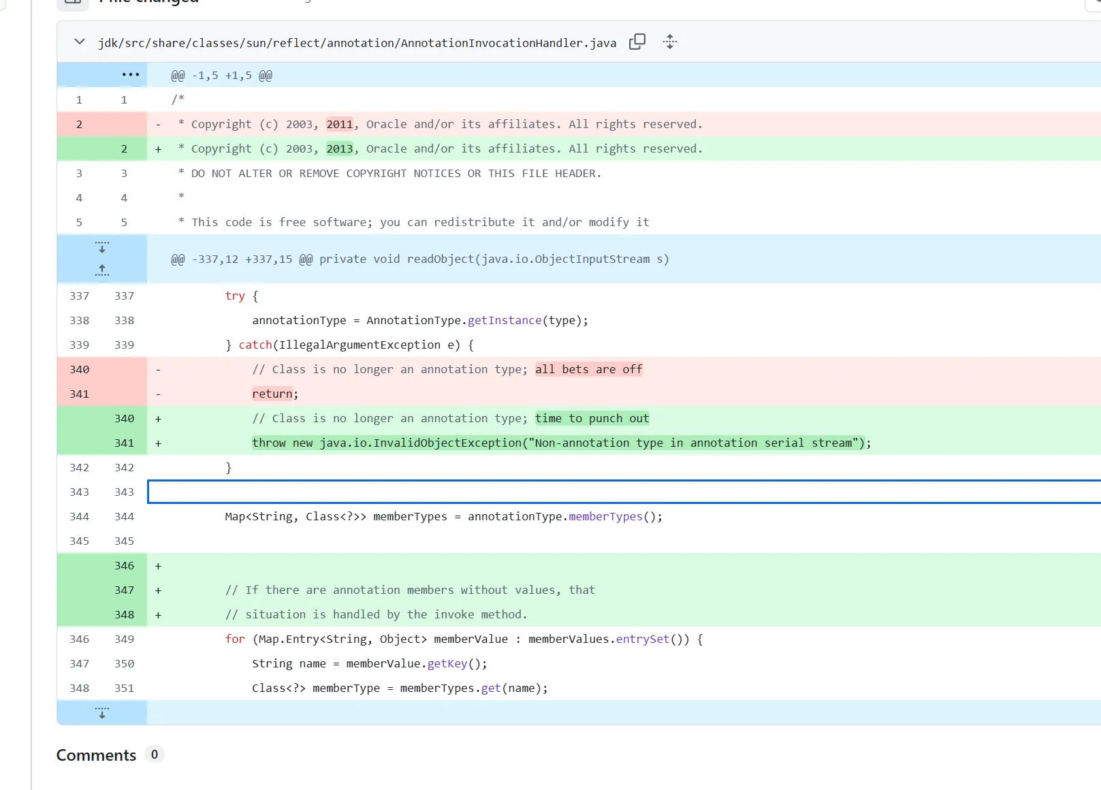Expand down from line 5
The height and width of the screenshot is (790, 1101).
pyautogui.click(x=102, y=247)
